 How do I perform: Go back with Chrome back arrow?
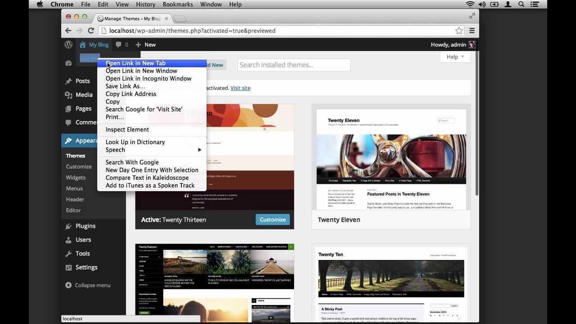coord(68,31)
